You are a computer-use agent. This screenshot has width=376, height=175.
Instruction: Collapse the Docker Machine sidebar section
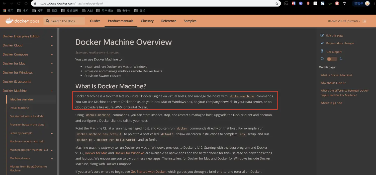(52, 91)
